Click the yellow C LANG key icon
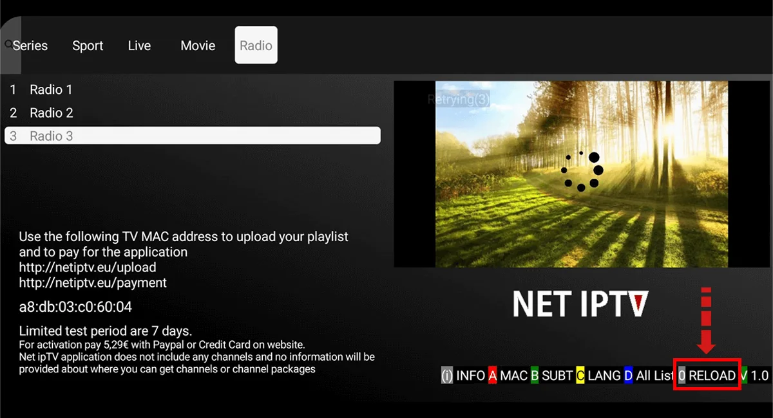The height and width of the screenshot is (418, 773). tap(580, 376)
